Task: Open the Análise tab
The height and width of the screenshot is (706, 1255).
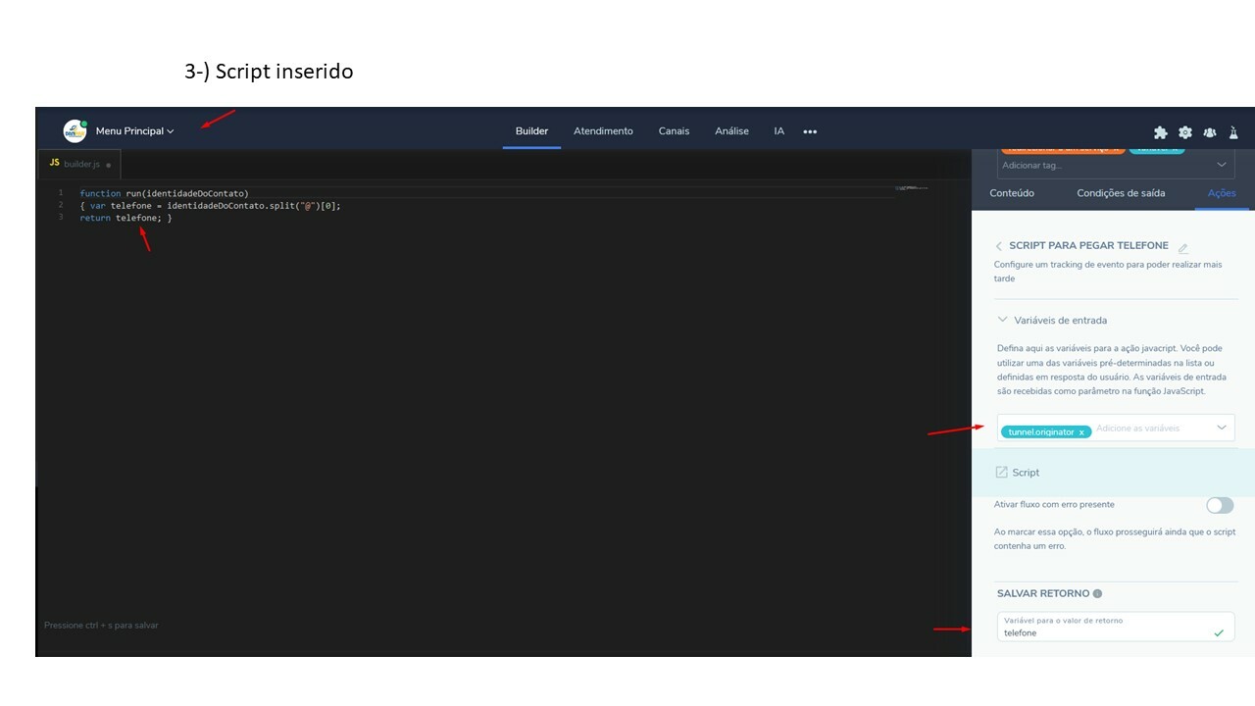Action: click(731, 131)
